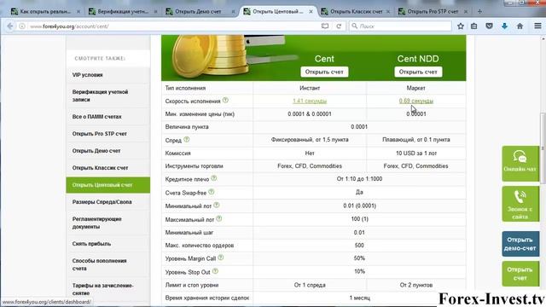Click Открыть счет under Cent NDD
Image resolution: width=546 pixels, height=307 pixels.
click(x=418, y=72)
